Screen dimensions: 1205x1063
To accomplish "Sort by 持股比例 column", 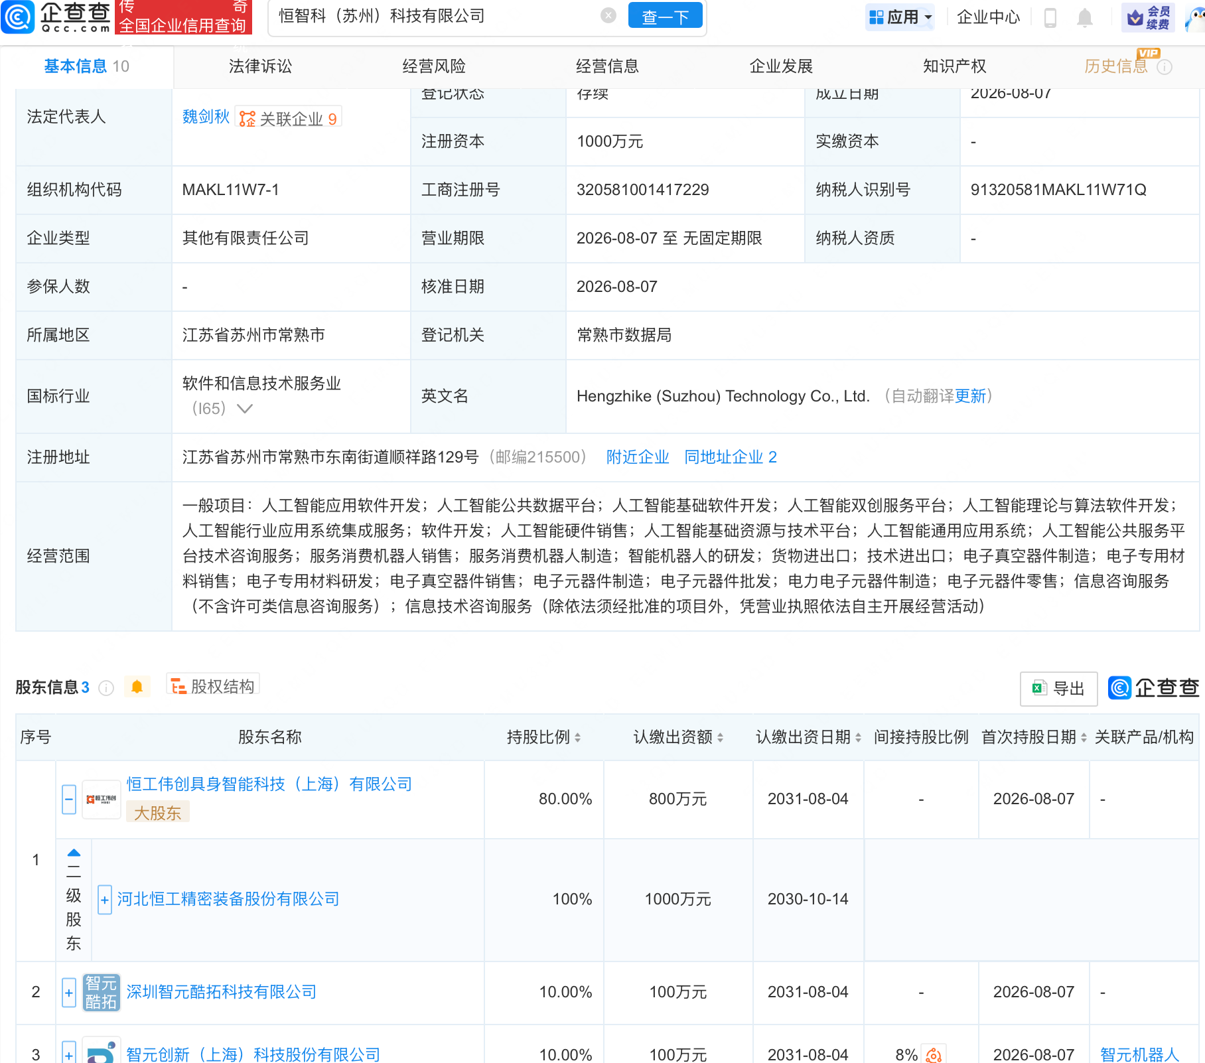I will click(x=578, y=737).
